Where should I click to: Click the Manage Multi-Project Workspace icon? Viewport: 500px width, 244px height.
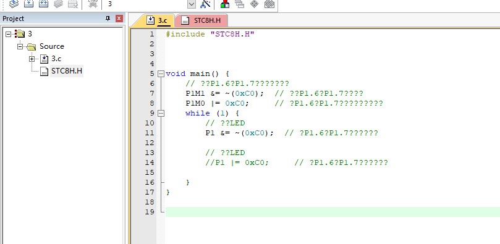(239, 4)
